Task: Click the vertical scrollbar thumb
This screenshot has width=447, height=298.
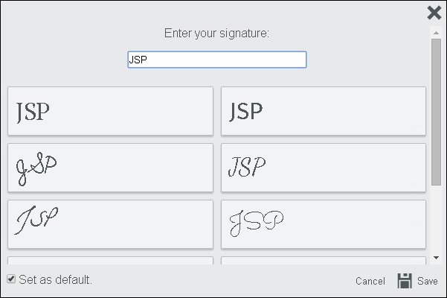Action: [436, 112]
